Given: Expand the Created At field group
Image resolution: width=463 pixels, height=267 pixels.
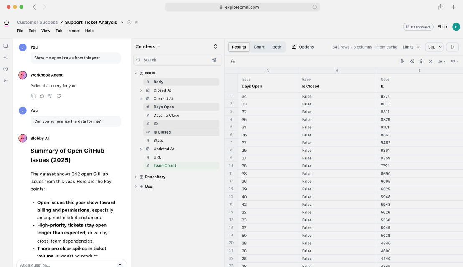Looking at the screenshot, I should click(x=141, y=99).
